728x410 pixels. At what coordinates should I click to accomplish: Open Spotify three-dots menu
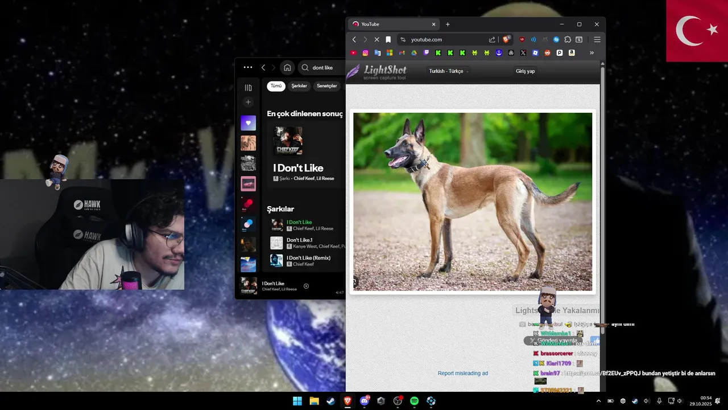[248, 67]
